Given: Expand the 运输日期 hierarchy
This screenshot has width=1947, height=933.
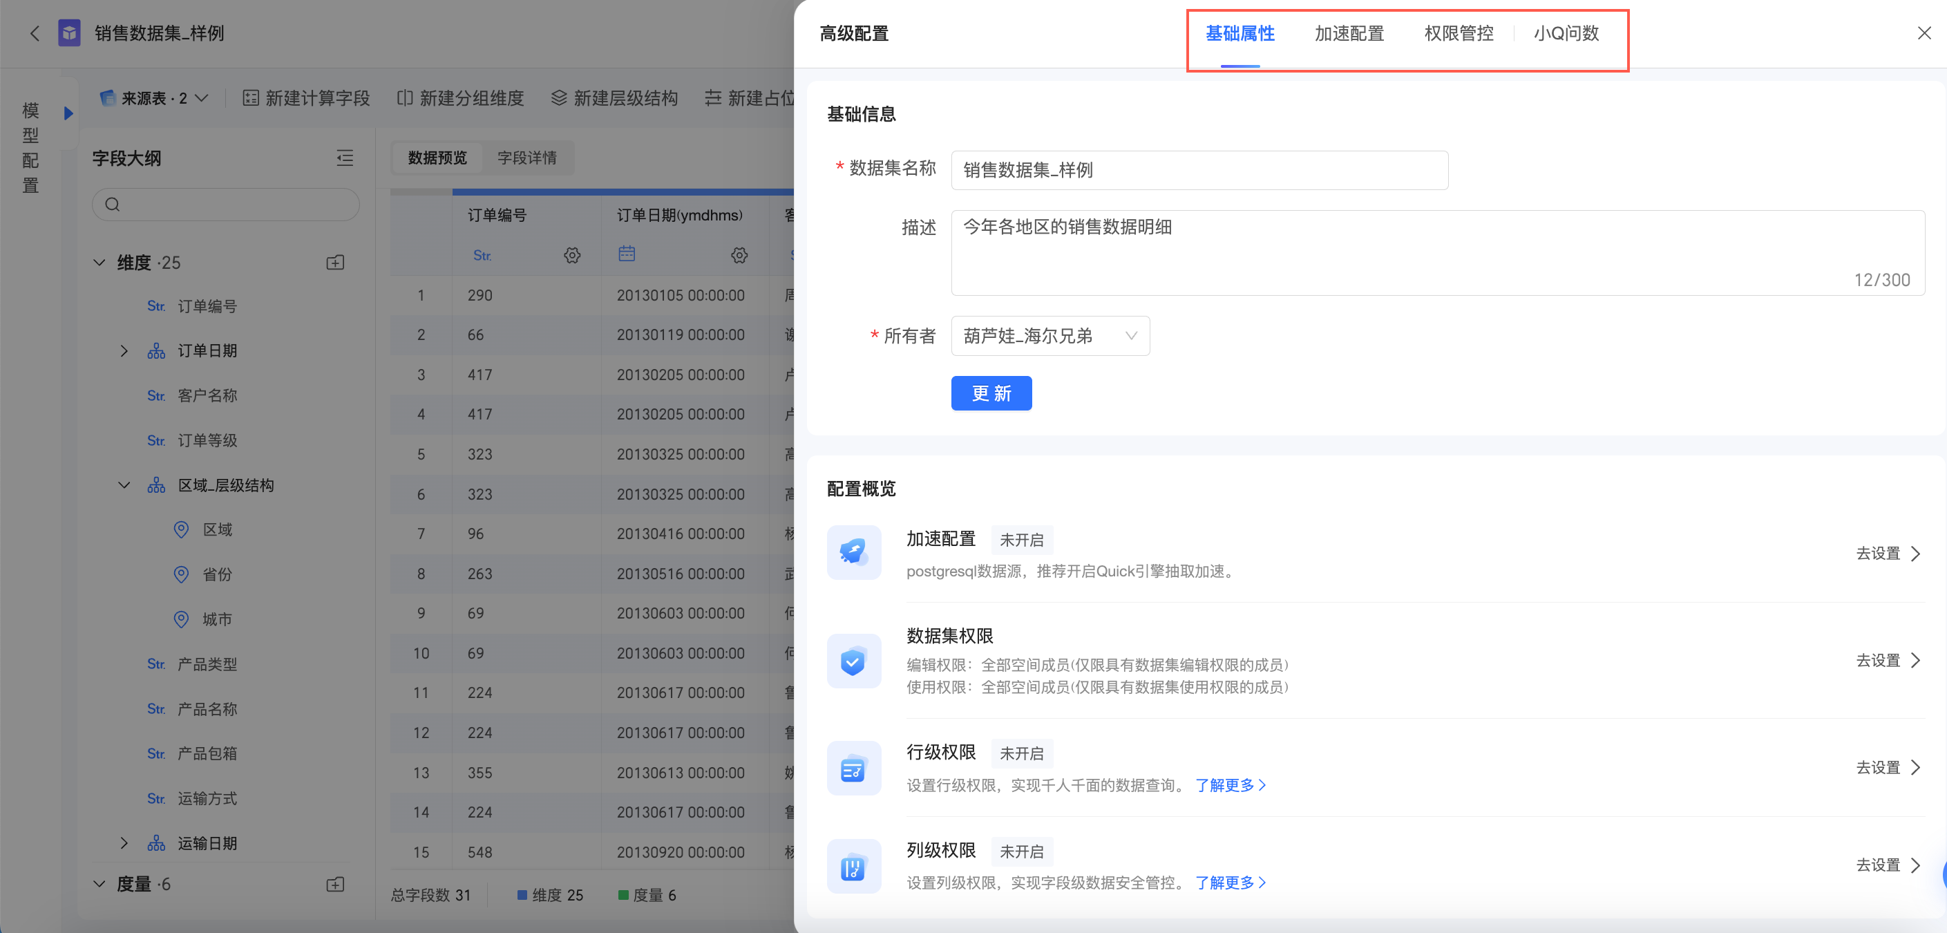Looking at the screenshot, I should click(124, 843).
